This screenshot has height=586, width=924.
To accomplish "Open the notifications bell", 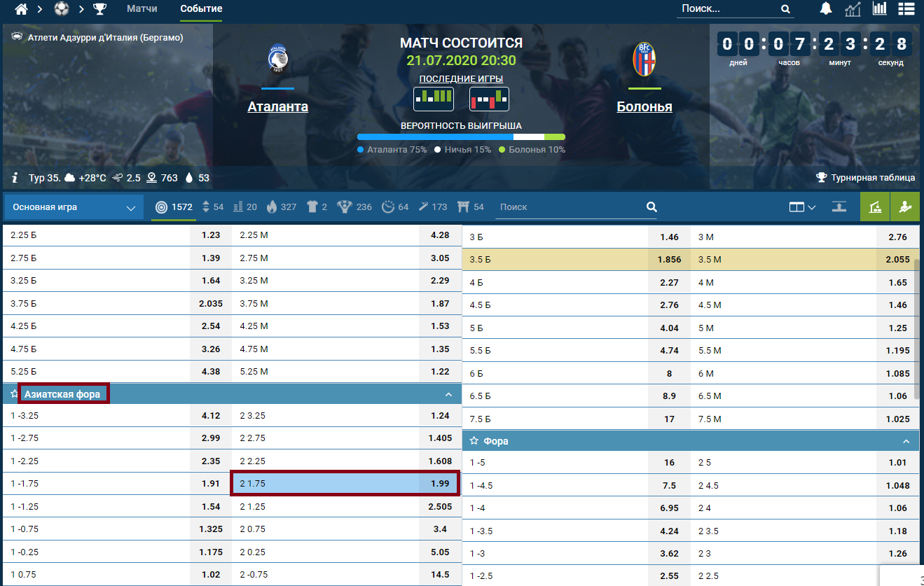I will (x=826, y=9).
